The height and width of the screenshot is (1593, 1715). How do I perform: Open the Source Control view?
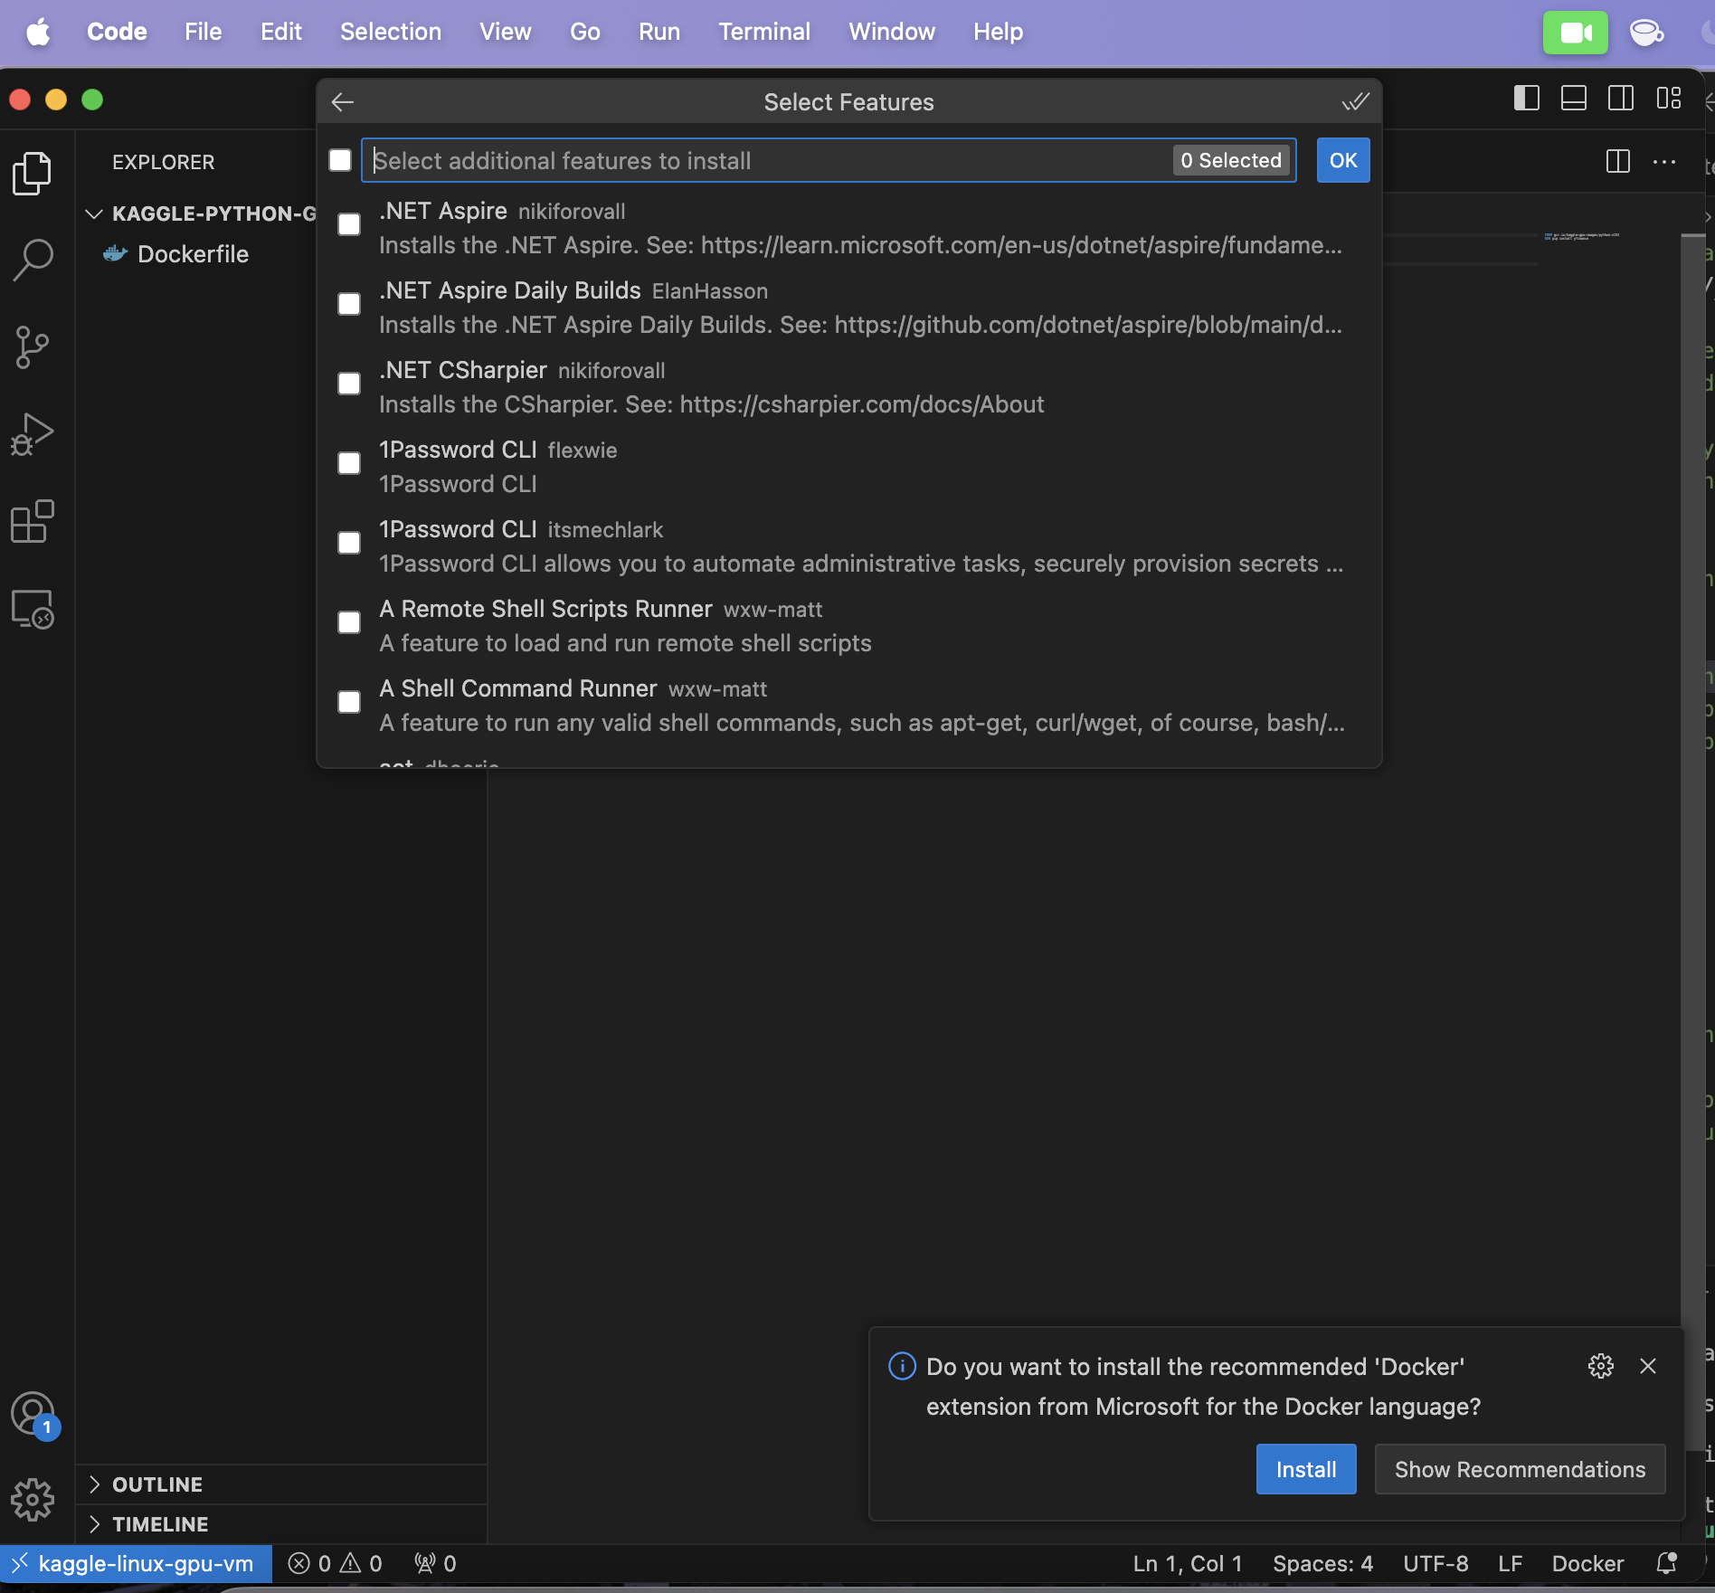click(33, 347)
